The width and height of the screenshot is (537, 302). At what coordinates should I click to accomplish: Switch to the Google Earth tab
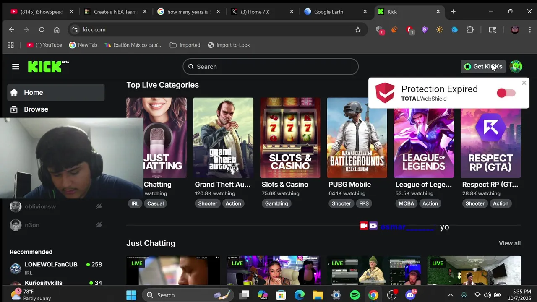point(336,12)
